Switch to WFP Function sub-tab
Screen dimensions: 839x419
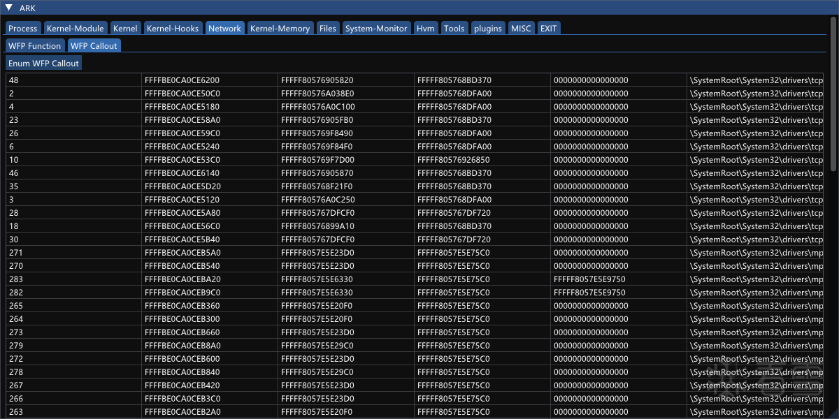35,45
